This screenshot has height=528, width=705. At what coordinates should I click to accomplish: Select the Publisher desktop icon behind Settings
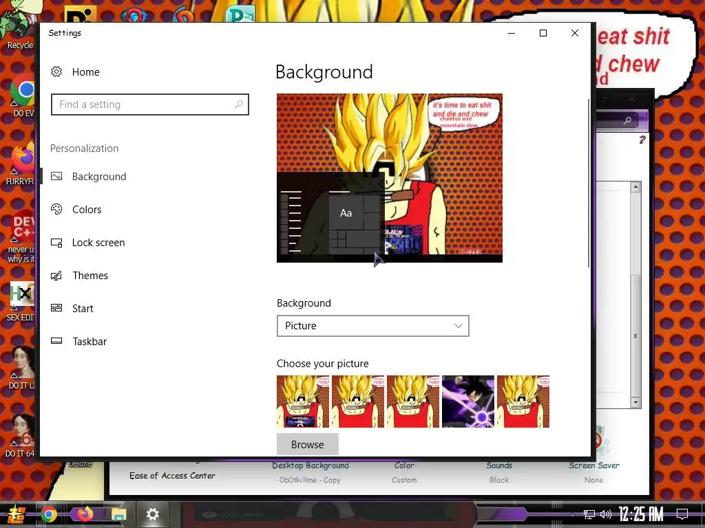pyautogui.click(x=240, y=14)
